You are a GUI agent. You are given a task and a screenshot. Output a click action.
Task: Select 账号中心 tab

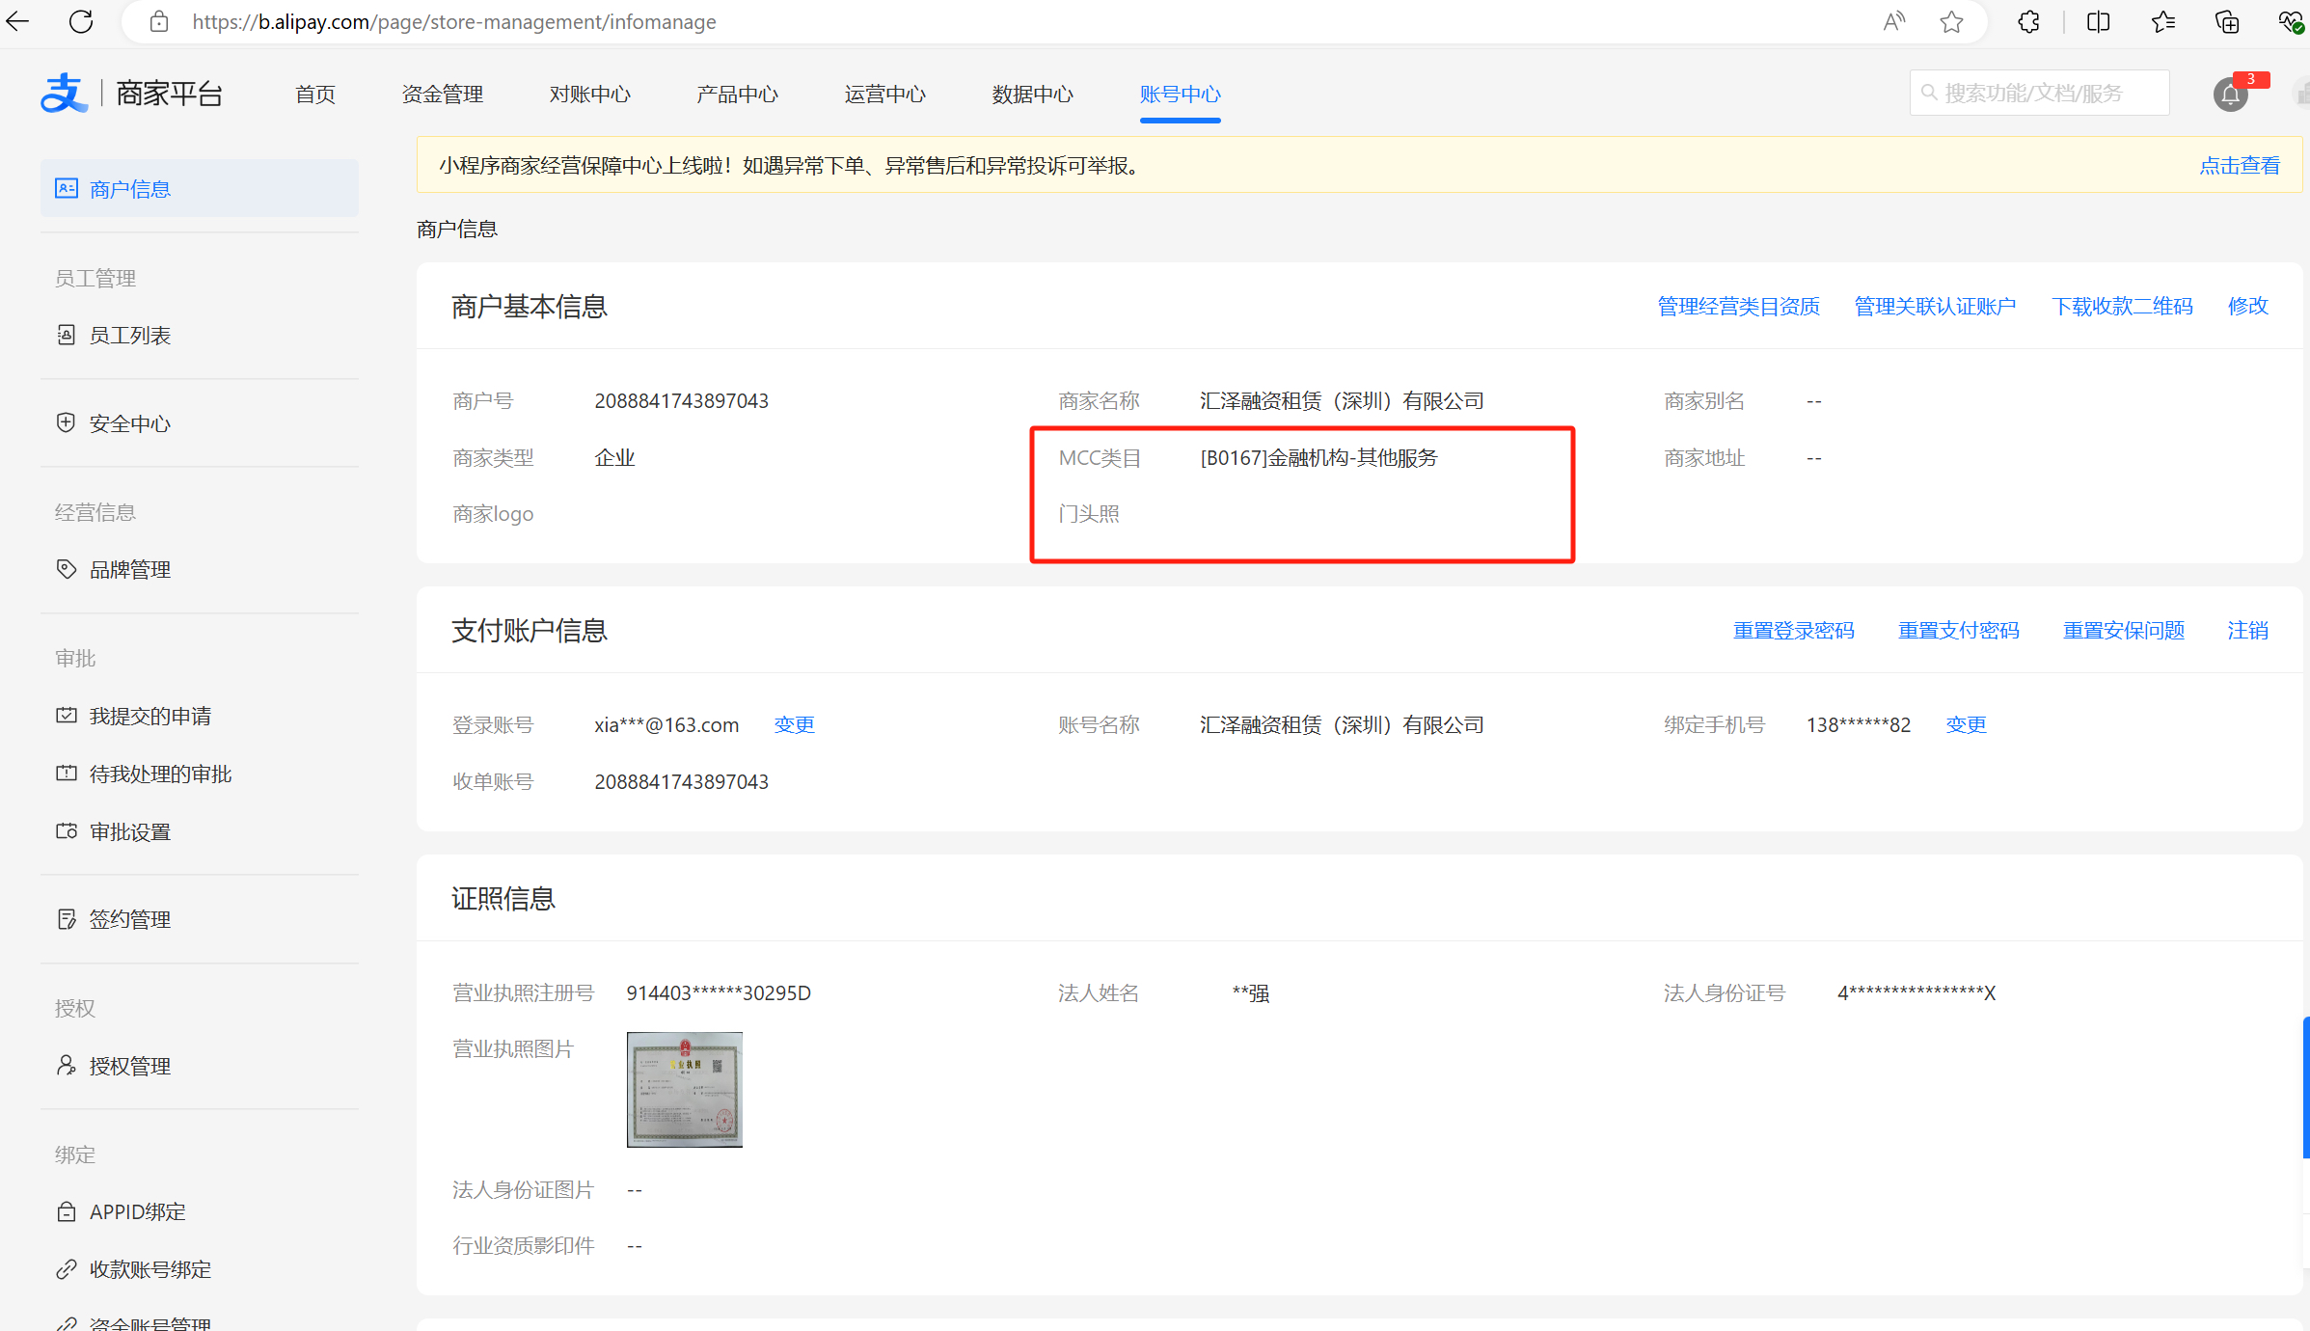(1181, 95)
